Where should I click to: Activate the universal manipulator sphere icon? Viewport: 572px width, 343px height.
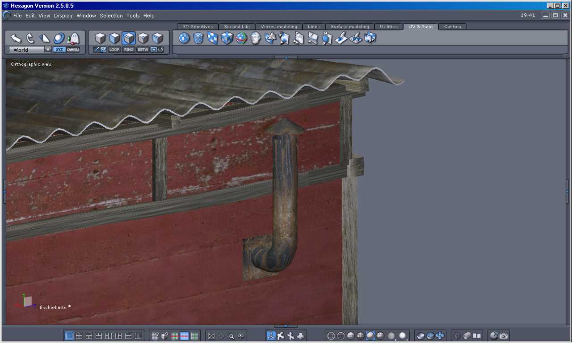[59, 38]
